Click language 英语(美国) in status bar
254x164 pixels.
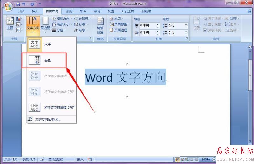(56, 160)
